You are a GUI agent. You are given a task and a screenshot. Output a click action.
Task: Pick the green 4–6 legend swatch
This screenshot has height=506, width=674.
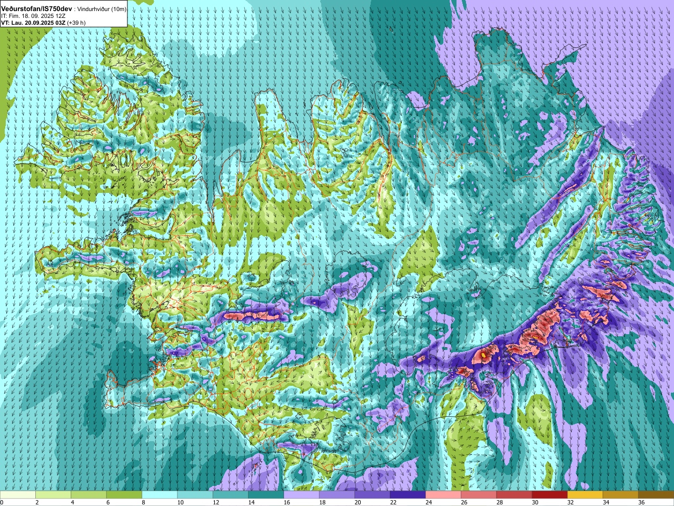pos(88,495)
